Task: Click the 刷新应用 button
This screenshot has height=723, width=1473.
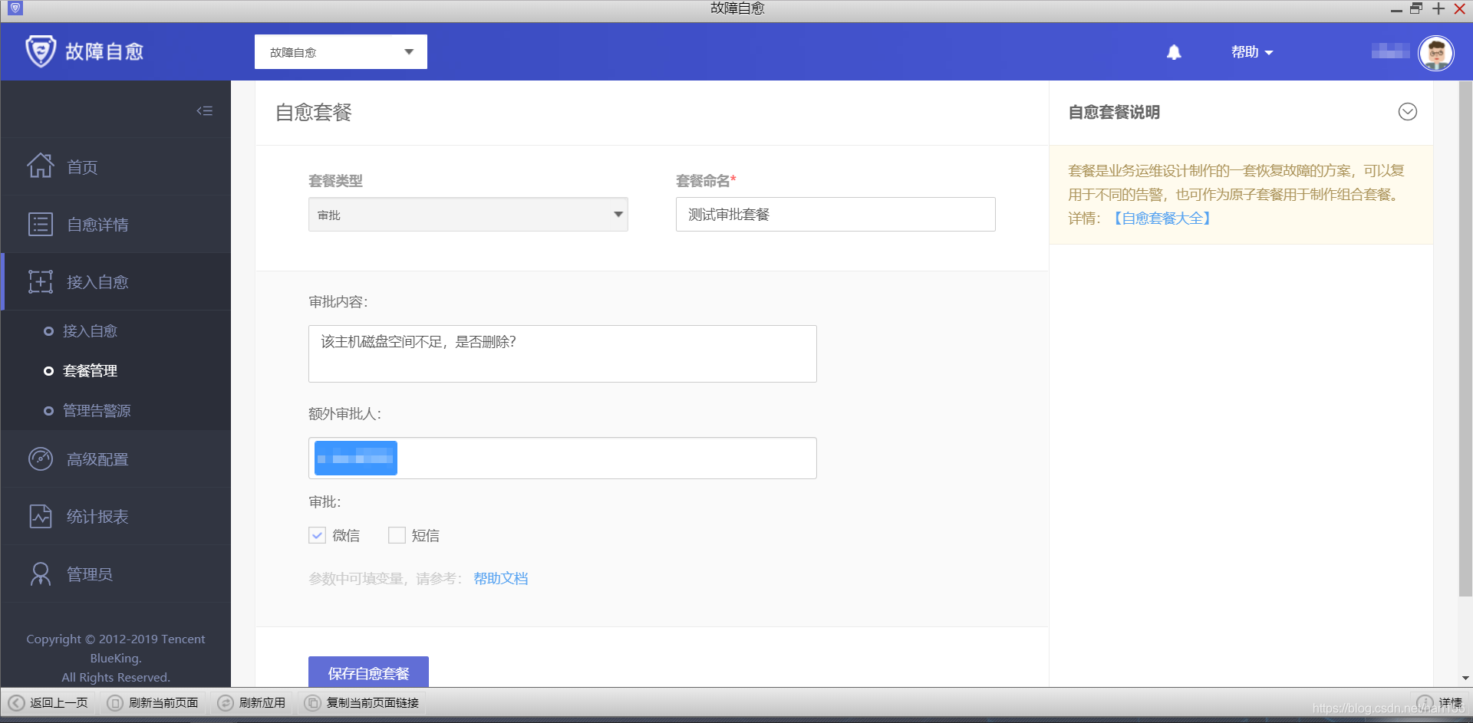Action: [x=252, y=702]
